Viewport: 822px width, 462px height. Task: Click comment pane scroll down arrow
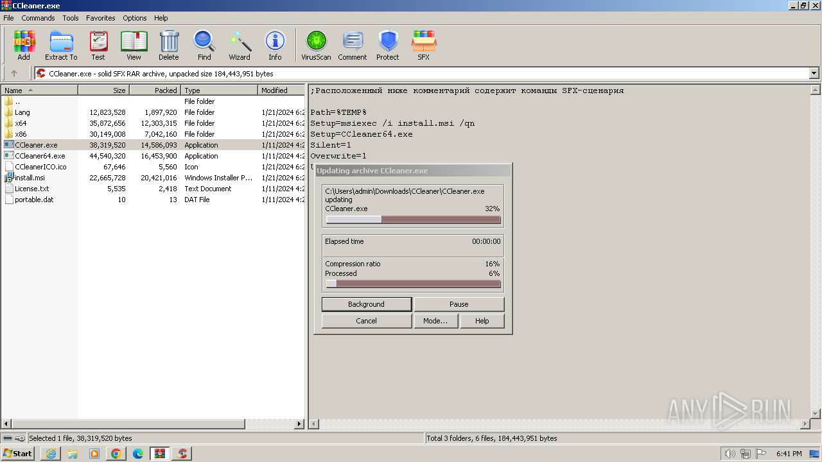[x=816, y=413]
